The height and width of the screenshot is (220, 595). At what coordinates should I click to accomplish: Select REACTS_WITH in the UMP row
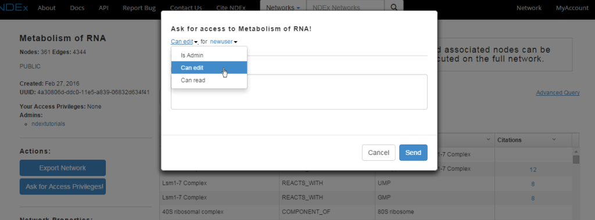pyautogui.click(x=327, y=183)
